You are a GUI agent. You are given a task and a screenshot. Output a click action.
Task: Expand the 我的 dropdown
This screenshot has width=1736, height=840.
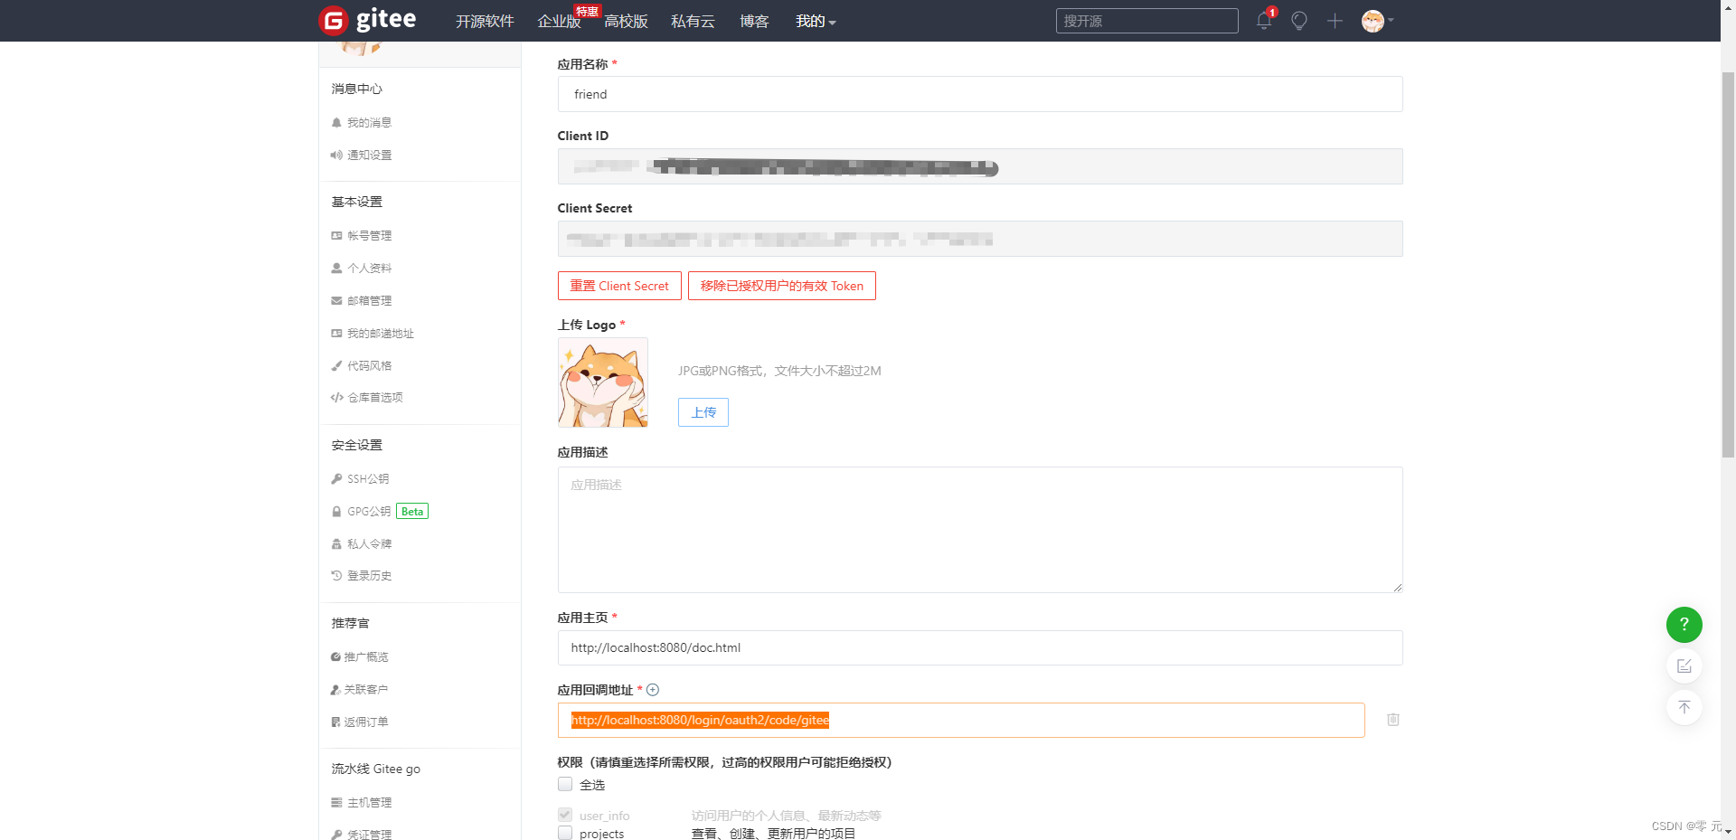coord(816,21)
